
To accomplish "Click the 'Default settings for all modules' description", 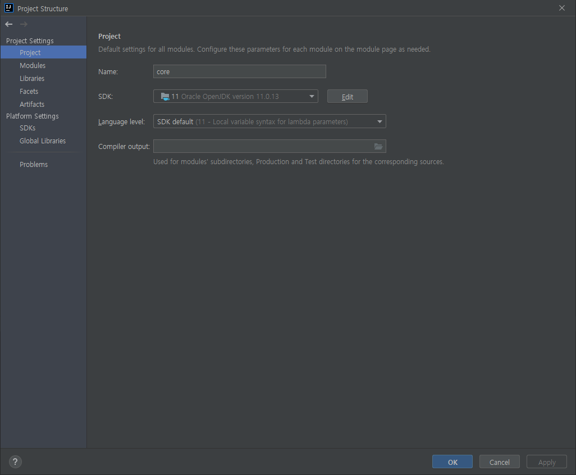I will click(264, 49).
